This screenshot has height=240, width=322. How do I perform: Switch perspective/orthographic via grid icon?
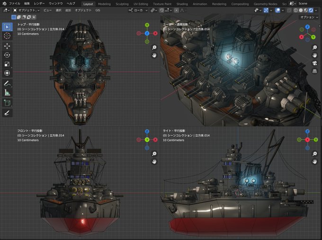[x=314, y=71]
